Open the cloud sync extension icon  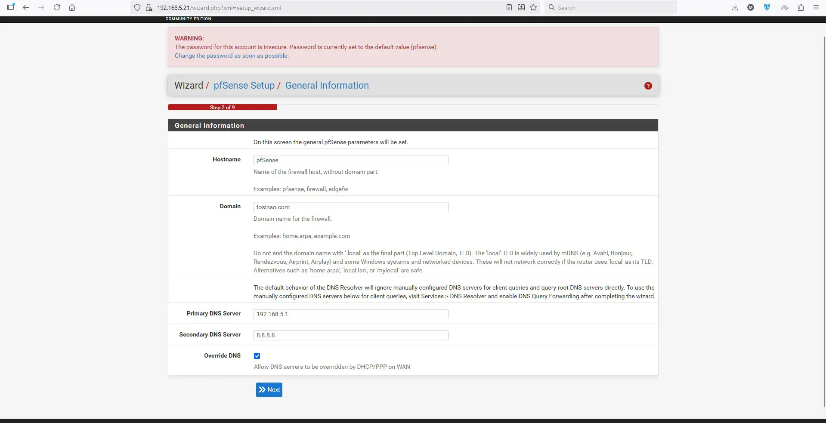coord(784,7)
